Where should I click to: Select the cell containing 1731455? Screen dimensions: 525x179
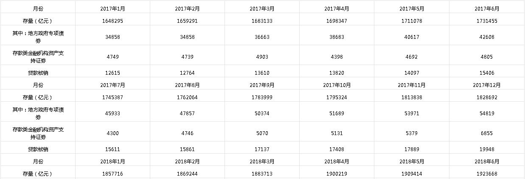(x=487, y=21)
